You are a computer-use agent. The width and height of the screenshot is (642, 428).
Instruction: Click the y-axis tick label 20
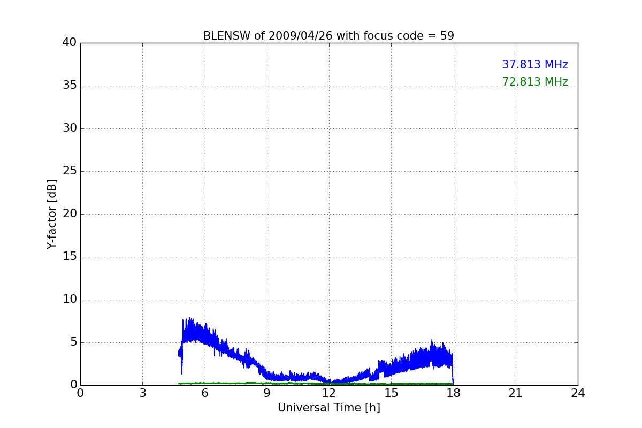70,214
